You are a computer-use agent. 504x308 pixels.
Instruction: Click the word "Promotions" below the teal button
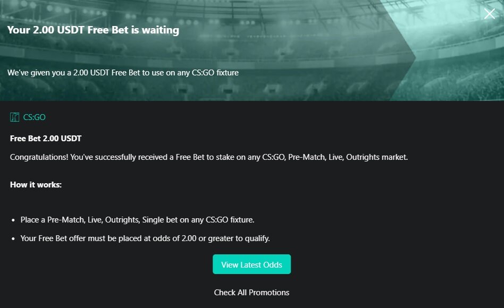coord(268,293)
